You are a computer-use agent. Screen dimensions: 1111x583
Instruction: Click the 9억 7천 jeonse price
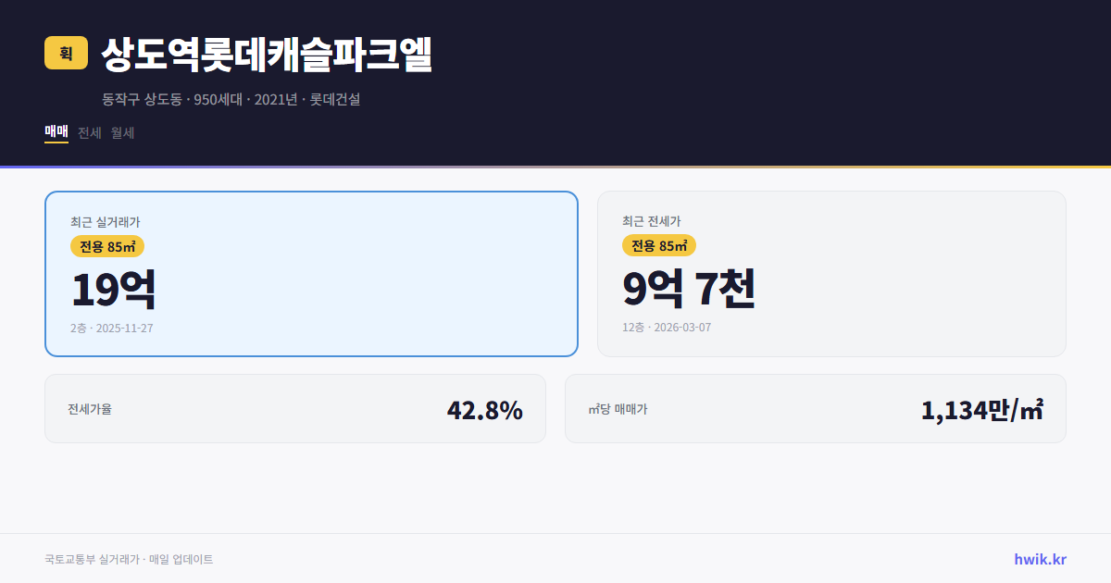[x=690, y=288]
